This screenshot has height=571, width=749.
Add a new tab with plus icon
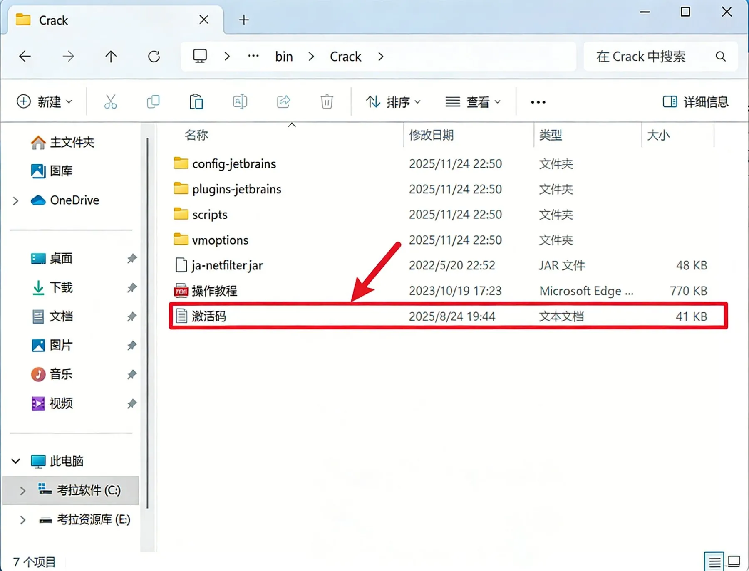click(244, 20)
